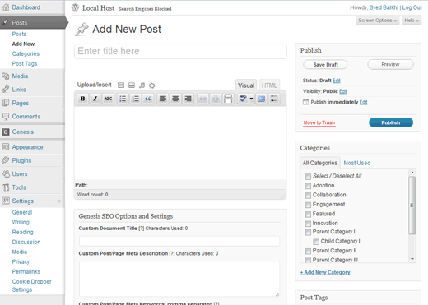Click the Pages sidebar icon
The width and height of the screenshot is (428, 305).
click(x=6, y=103)
